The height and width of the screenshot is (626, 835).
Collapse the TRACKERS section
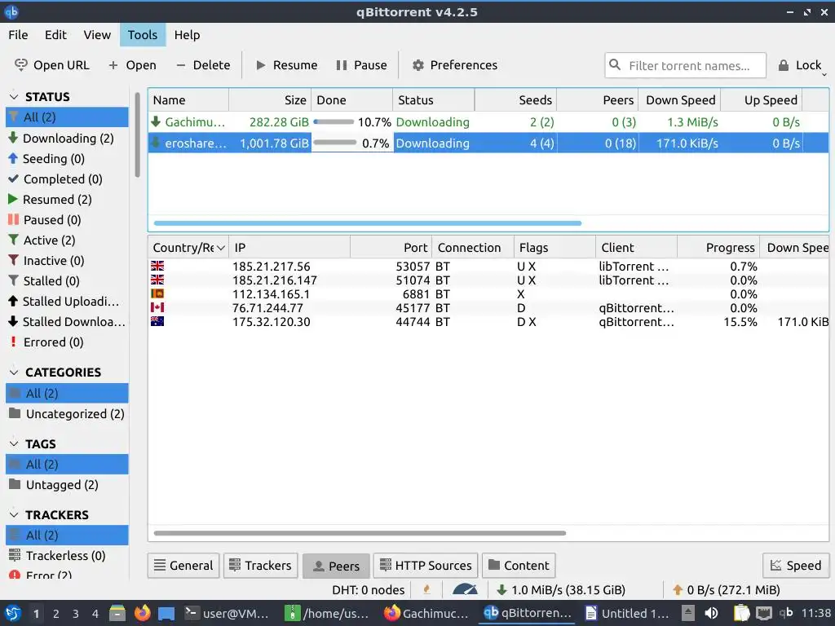coord(15,515)
